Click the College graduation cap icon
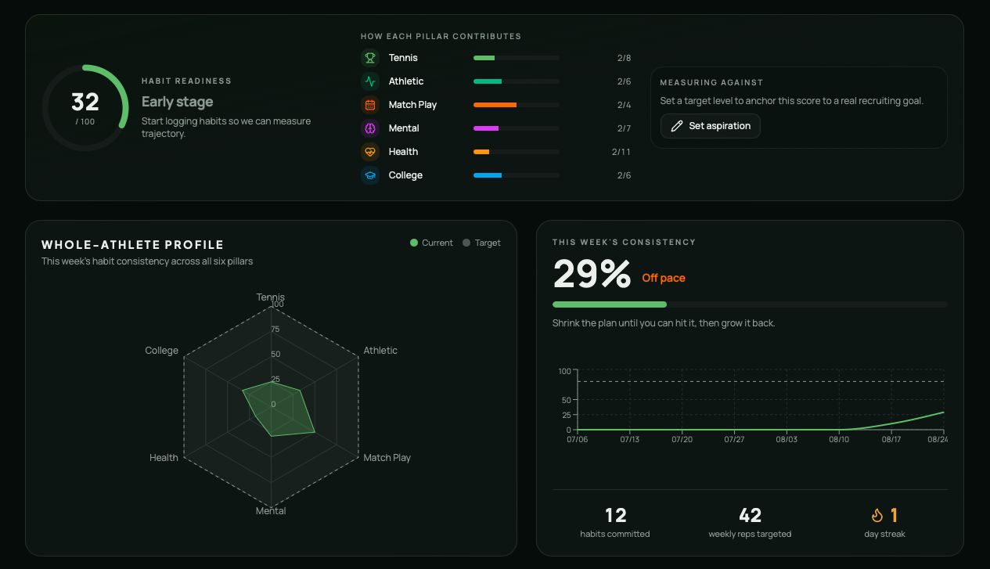 coord(370,175)
